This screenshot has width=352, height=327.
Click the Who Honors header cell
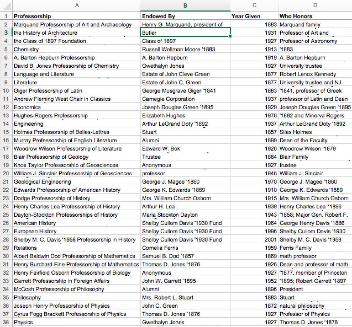pyautogui.click(x=315, y=16)
